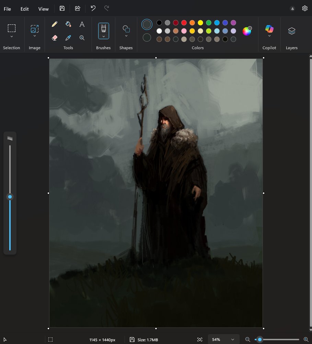Expand the Brushes dropdown chevron
Screen dimensions: 312x344
pyautogui.click(x=104, y=36)
